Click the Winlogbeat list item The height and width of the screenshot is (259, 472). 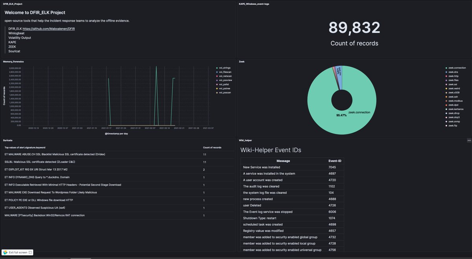point(16,33)
